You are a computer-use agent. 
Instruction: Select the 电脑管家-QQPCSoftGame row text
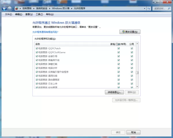pos(52,52)
